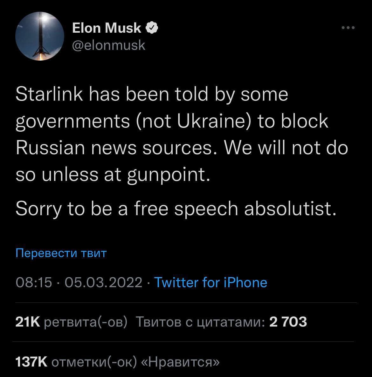
Task: Open the "отметки(-ок) «Нравится»" likes label
Action: (135, 361)
